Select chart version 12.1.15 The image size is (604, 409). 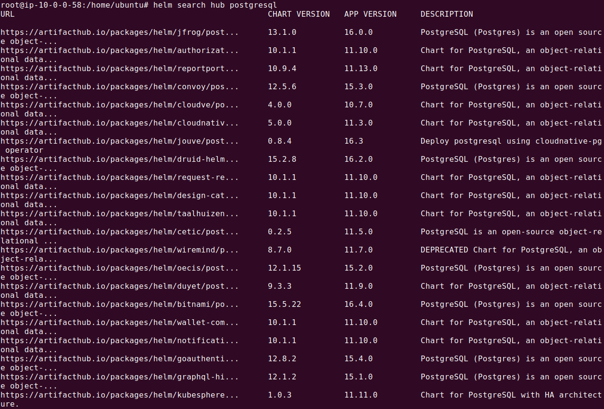click(285, 268)
